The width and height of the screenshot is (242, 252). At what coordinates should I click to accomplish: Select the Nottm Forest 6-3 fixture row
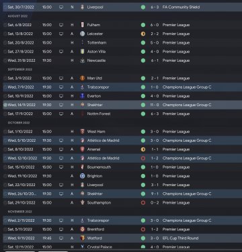point(122,114)
